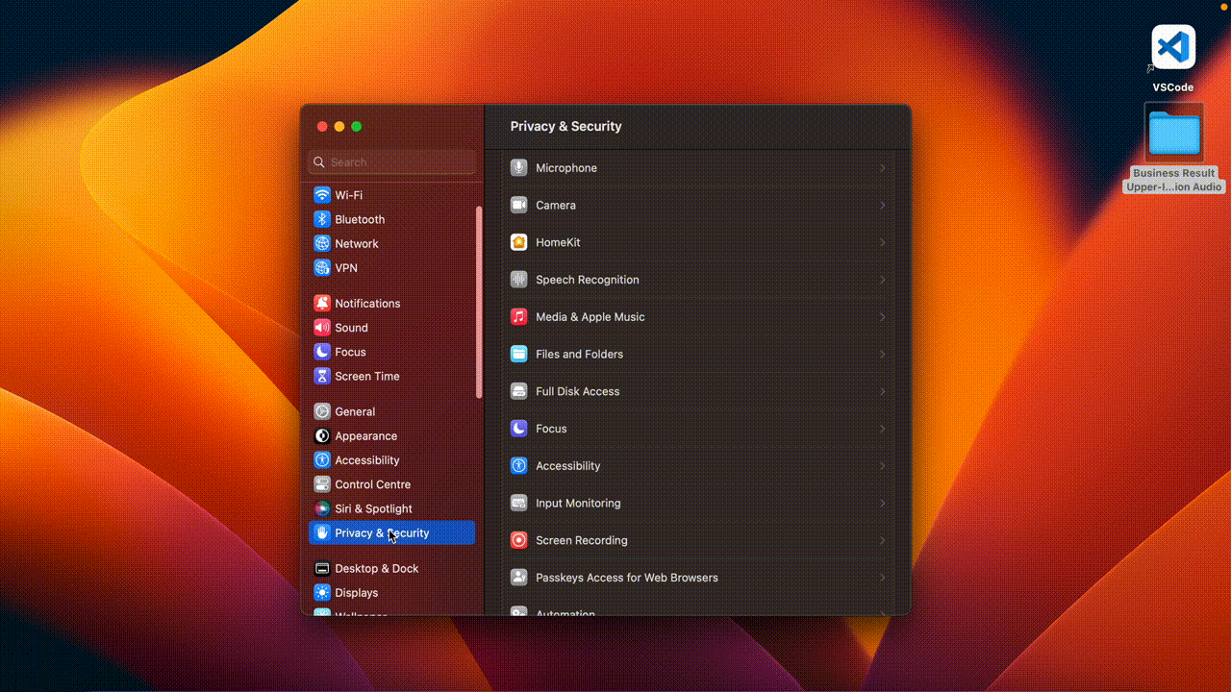Expand the Accessibility row chevron

[x=882, y=466]
